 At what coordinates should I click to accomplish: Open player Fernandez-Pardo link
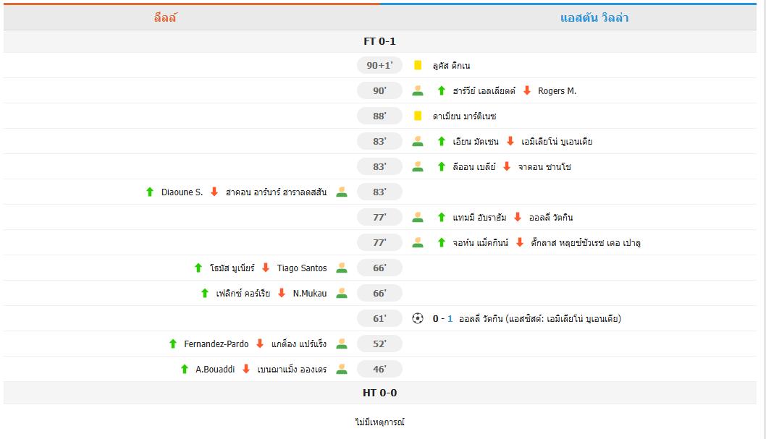[x=215, y=344]
